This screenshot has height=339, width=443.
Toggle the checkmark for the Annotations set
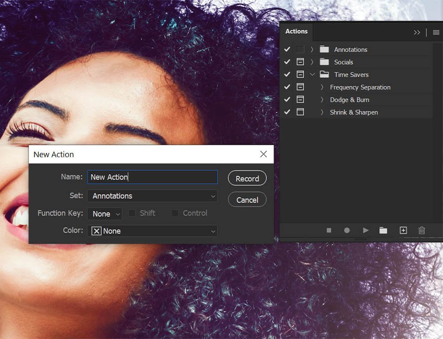(287, 49)
